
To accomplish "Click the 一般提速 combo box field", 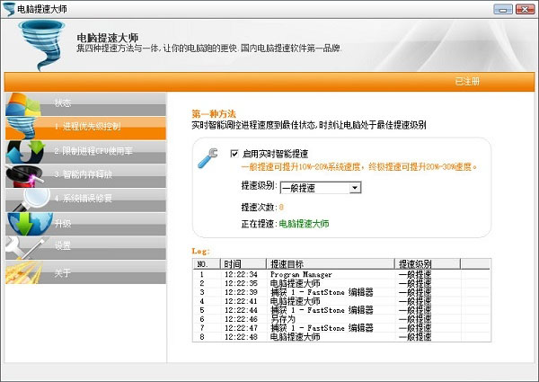I will click(x=321, y=188).
